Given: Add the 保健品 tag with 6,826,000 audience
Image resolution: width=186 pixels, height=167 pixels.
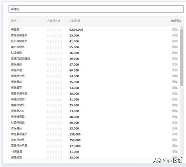Looking at the screenshot, I should pos(175,29).
